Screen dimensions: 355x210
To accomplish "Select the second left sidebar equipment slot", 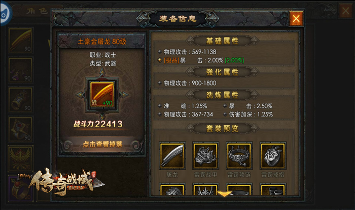I will coord(21,70).
